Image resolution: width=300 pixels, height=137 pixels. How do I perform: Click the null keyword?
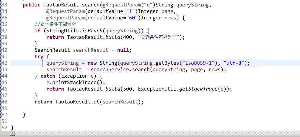123,50
